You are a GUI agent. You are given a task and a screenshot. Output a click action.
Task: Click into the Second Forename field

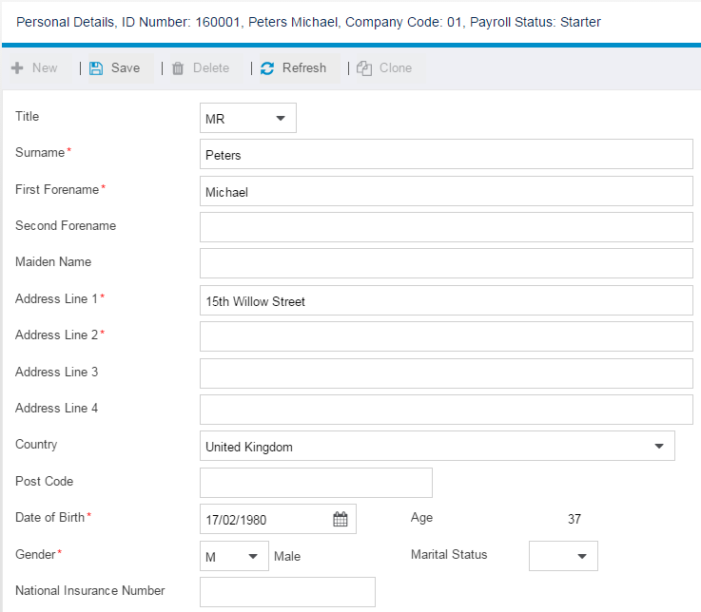tap(446, 227)
